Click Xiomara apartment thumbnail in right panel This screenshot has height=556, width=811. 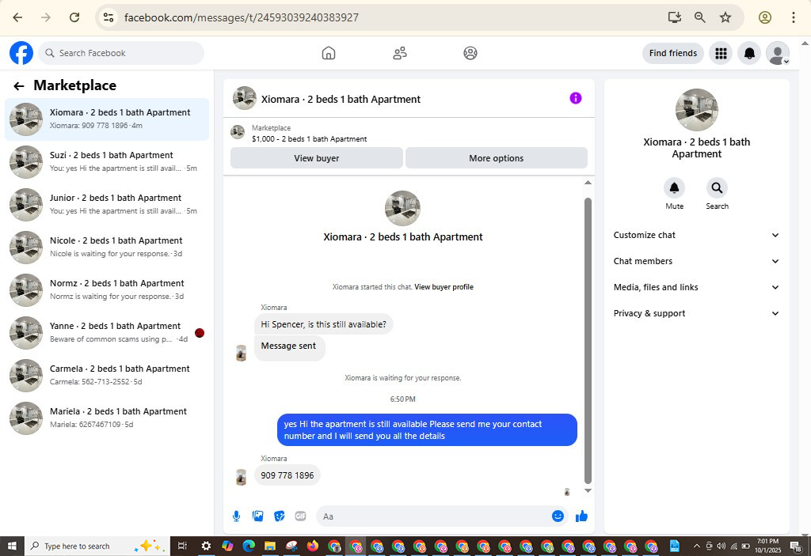696,110
